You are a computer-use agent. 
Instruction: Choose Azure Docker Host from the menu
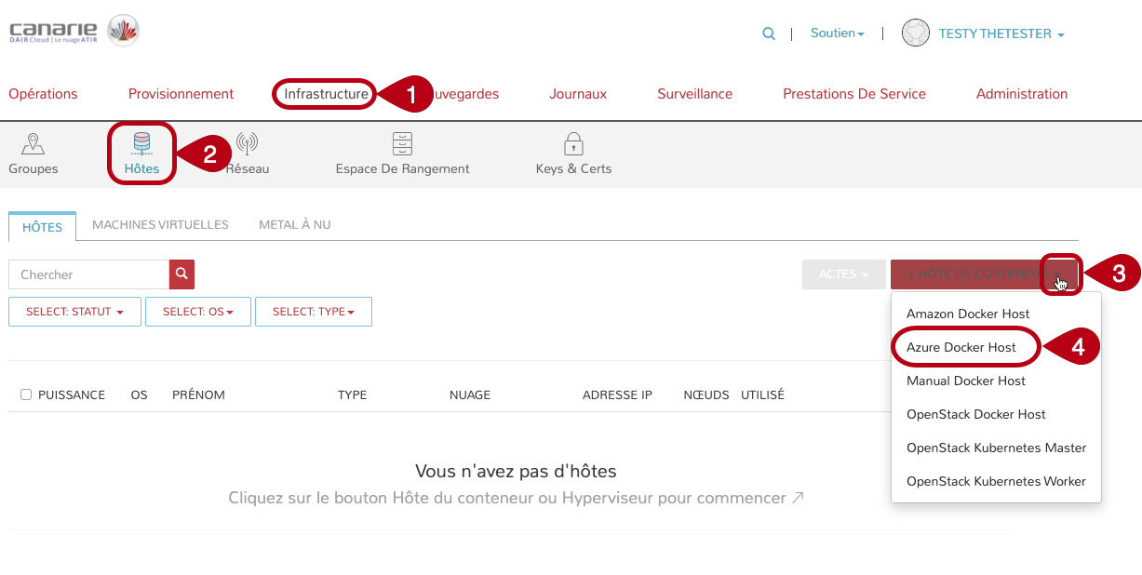[x=961, y=347]
